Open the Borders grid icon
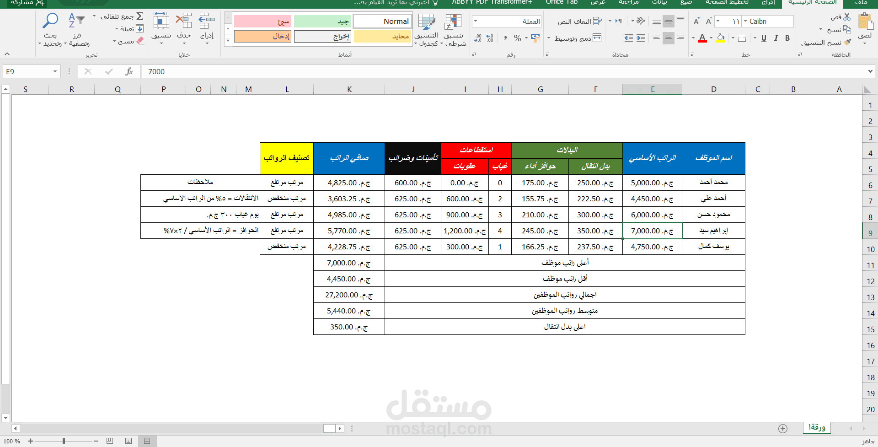 point(742,38)
